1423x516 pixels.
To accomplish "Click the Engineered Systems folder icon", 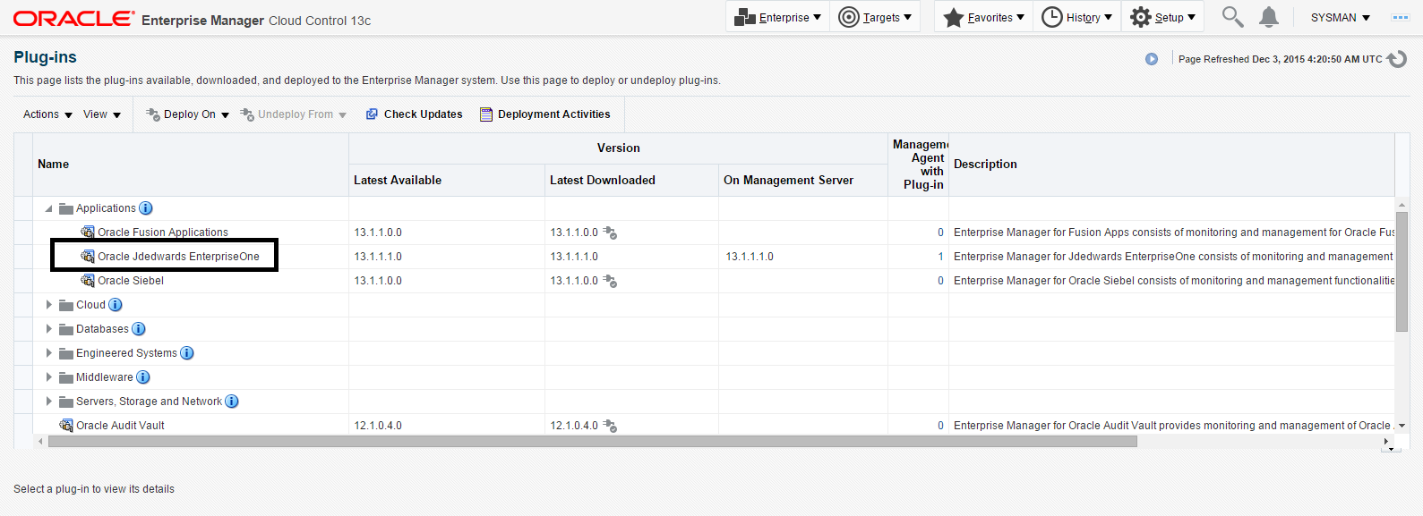I will 66,353.
